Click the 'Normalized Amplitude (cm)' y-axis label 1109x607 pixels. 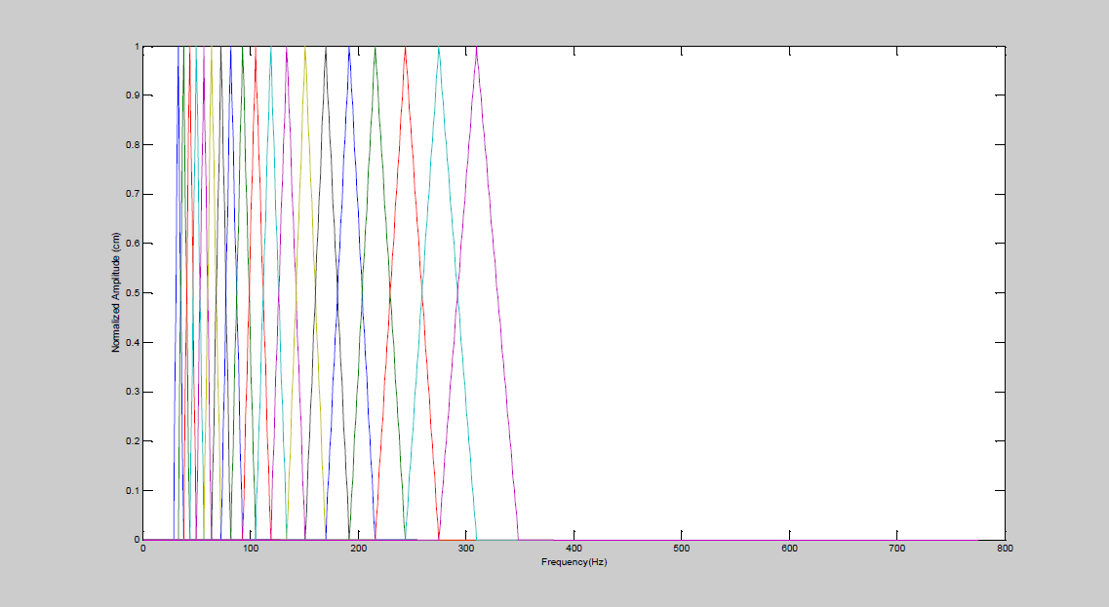coord(116,292)
